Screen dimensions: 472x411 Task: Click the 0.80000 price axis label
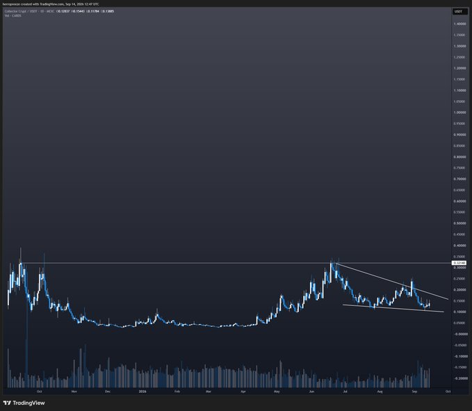(x=459, y=157)
